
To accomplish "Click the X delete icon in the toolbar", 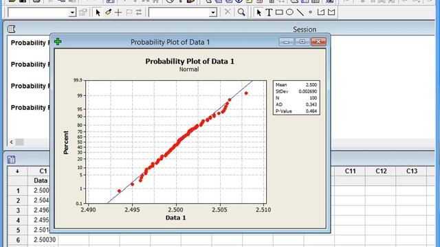I will point(228,12).
